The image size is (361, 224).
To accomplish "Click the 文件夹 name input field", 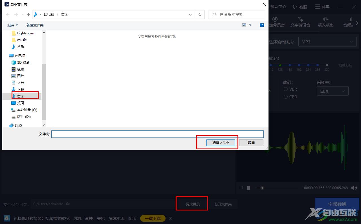I will 157,134.
